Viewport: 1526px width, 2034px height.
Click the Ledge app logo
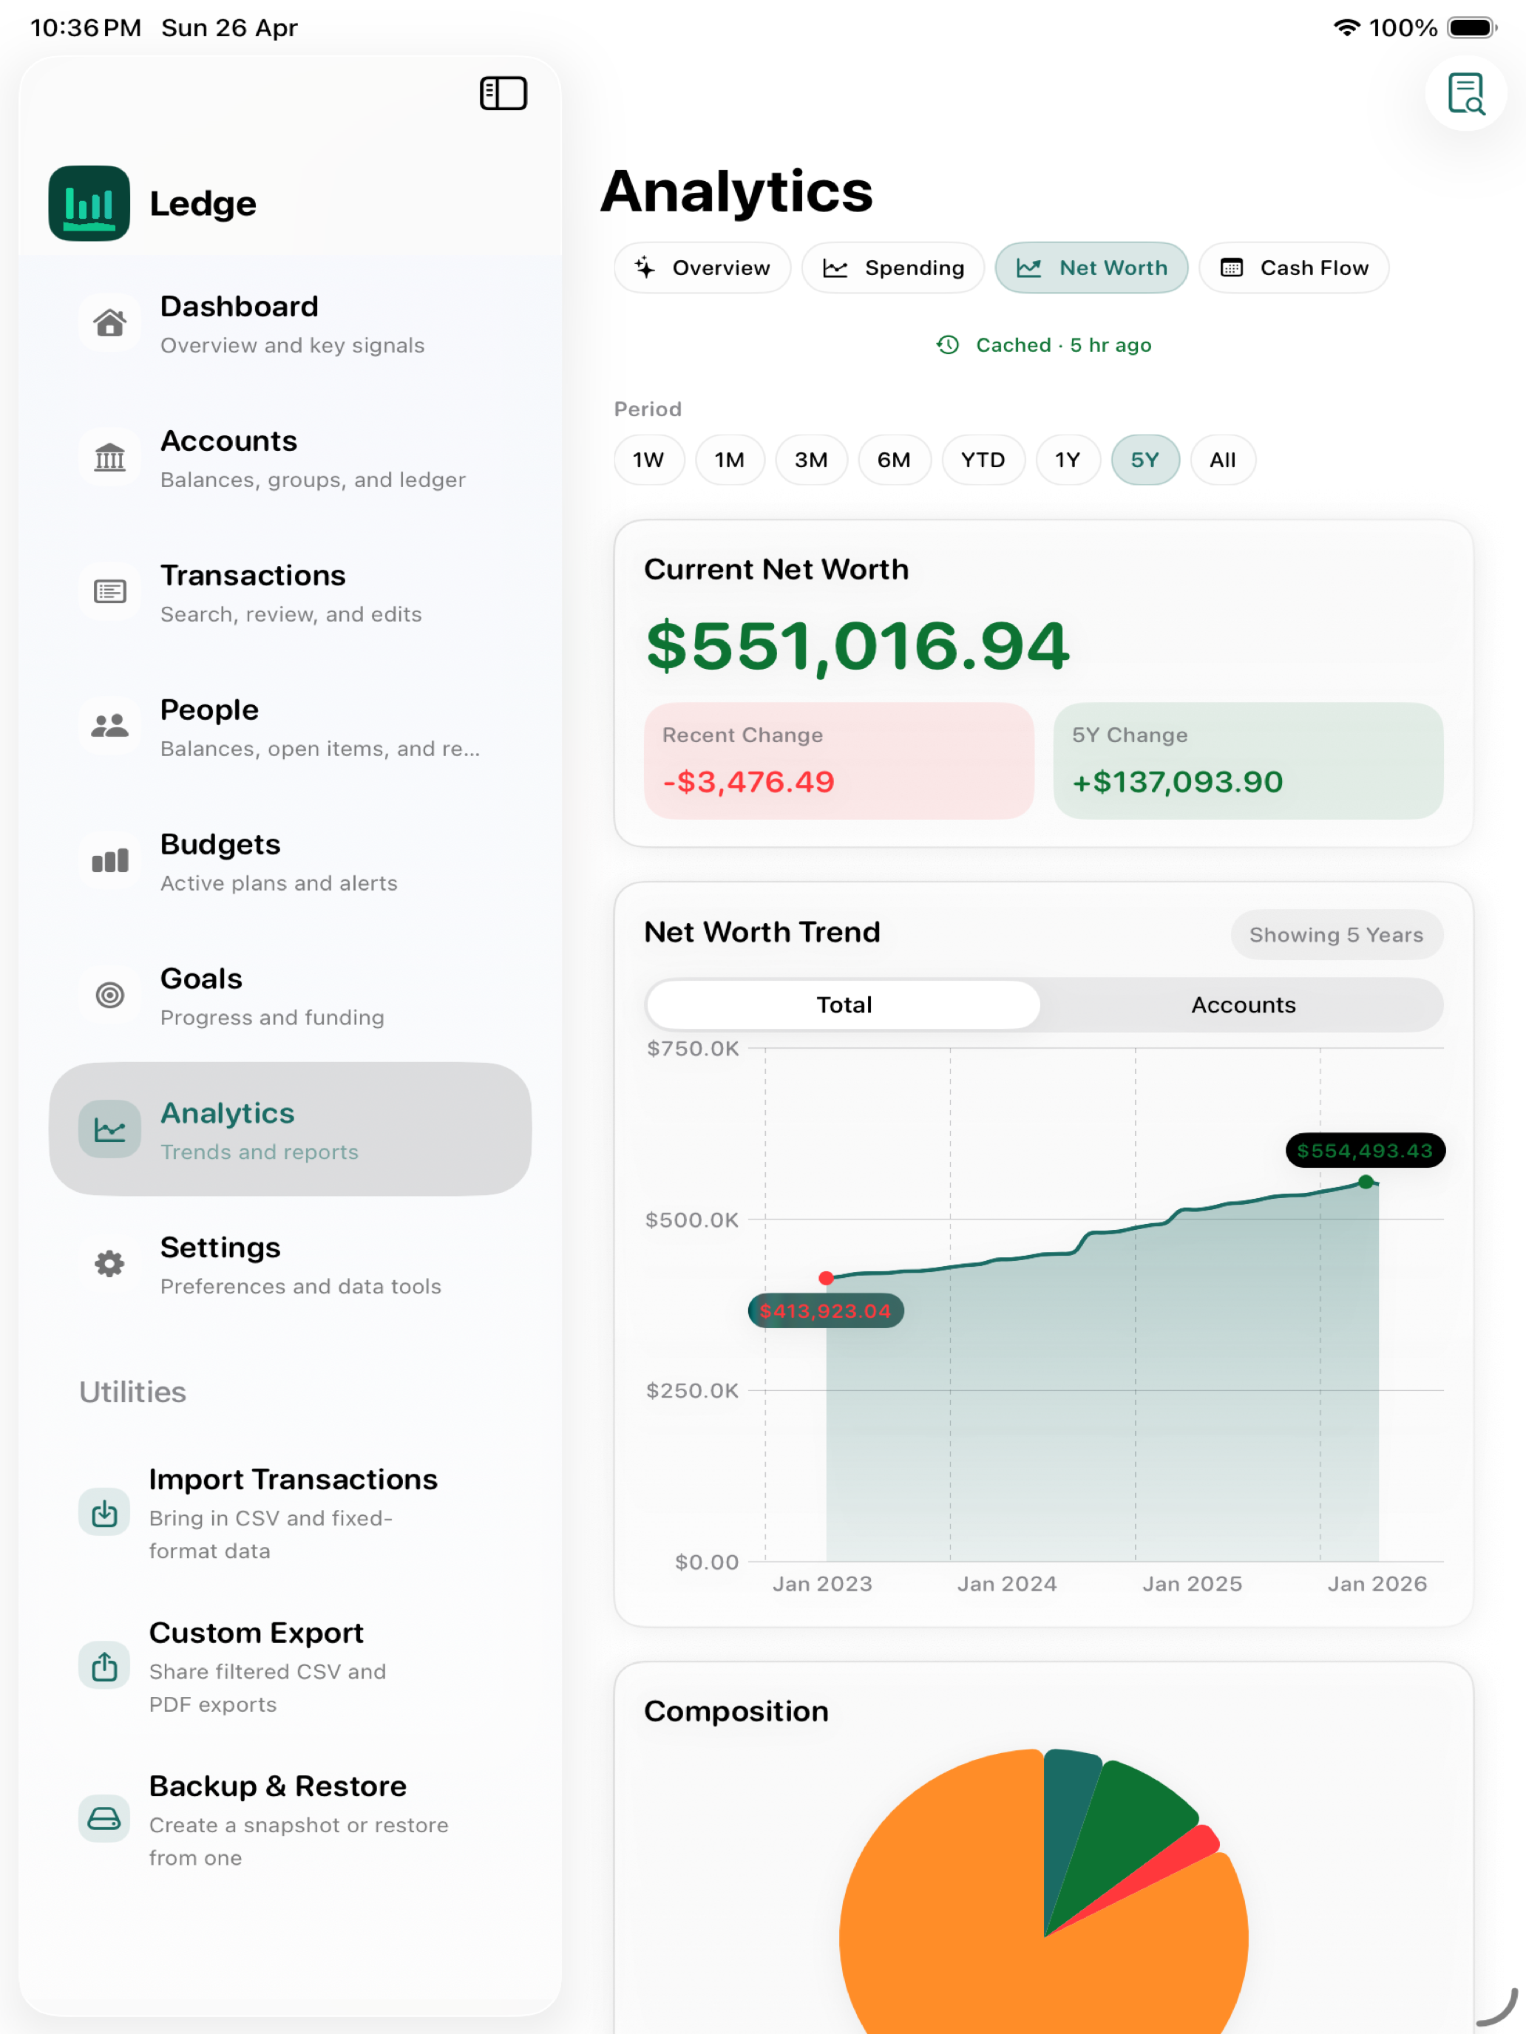click(89, 203)
